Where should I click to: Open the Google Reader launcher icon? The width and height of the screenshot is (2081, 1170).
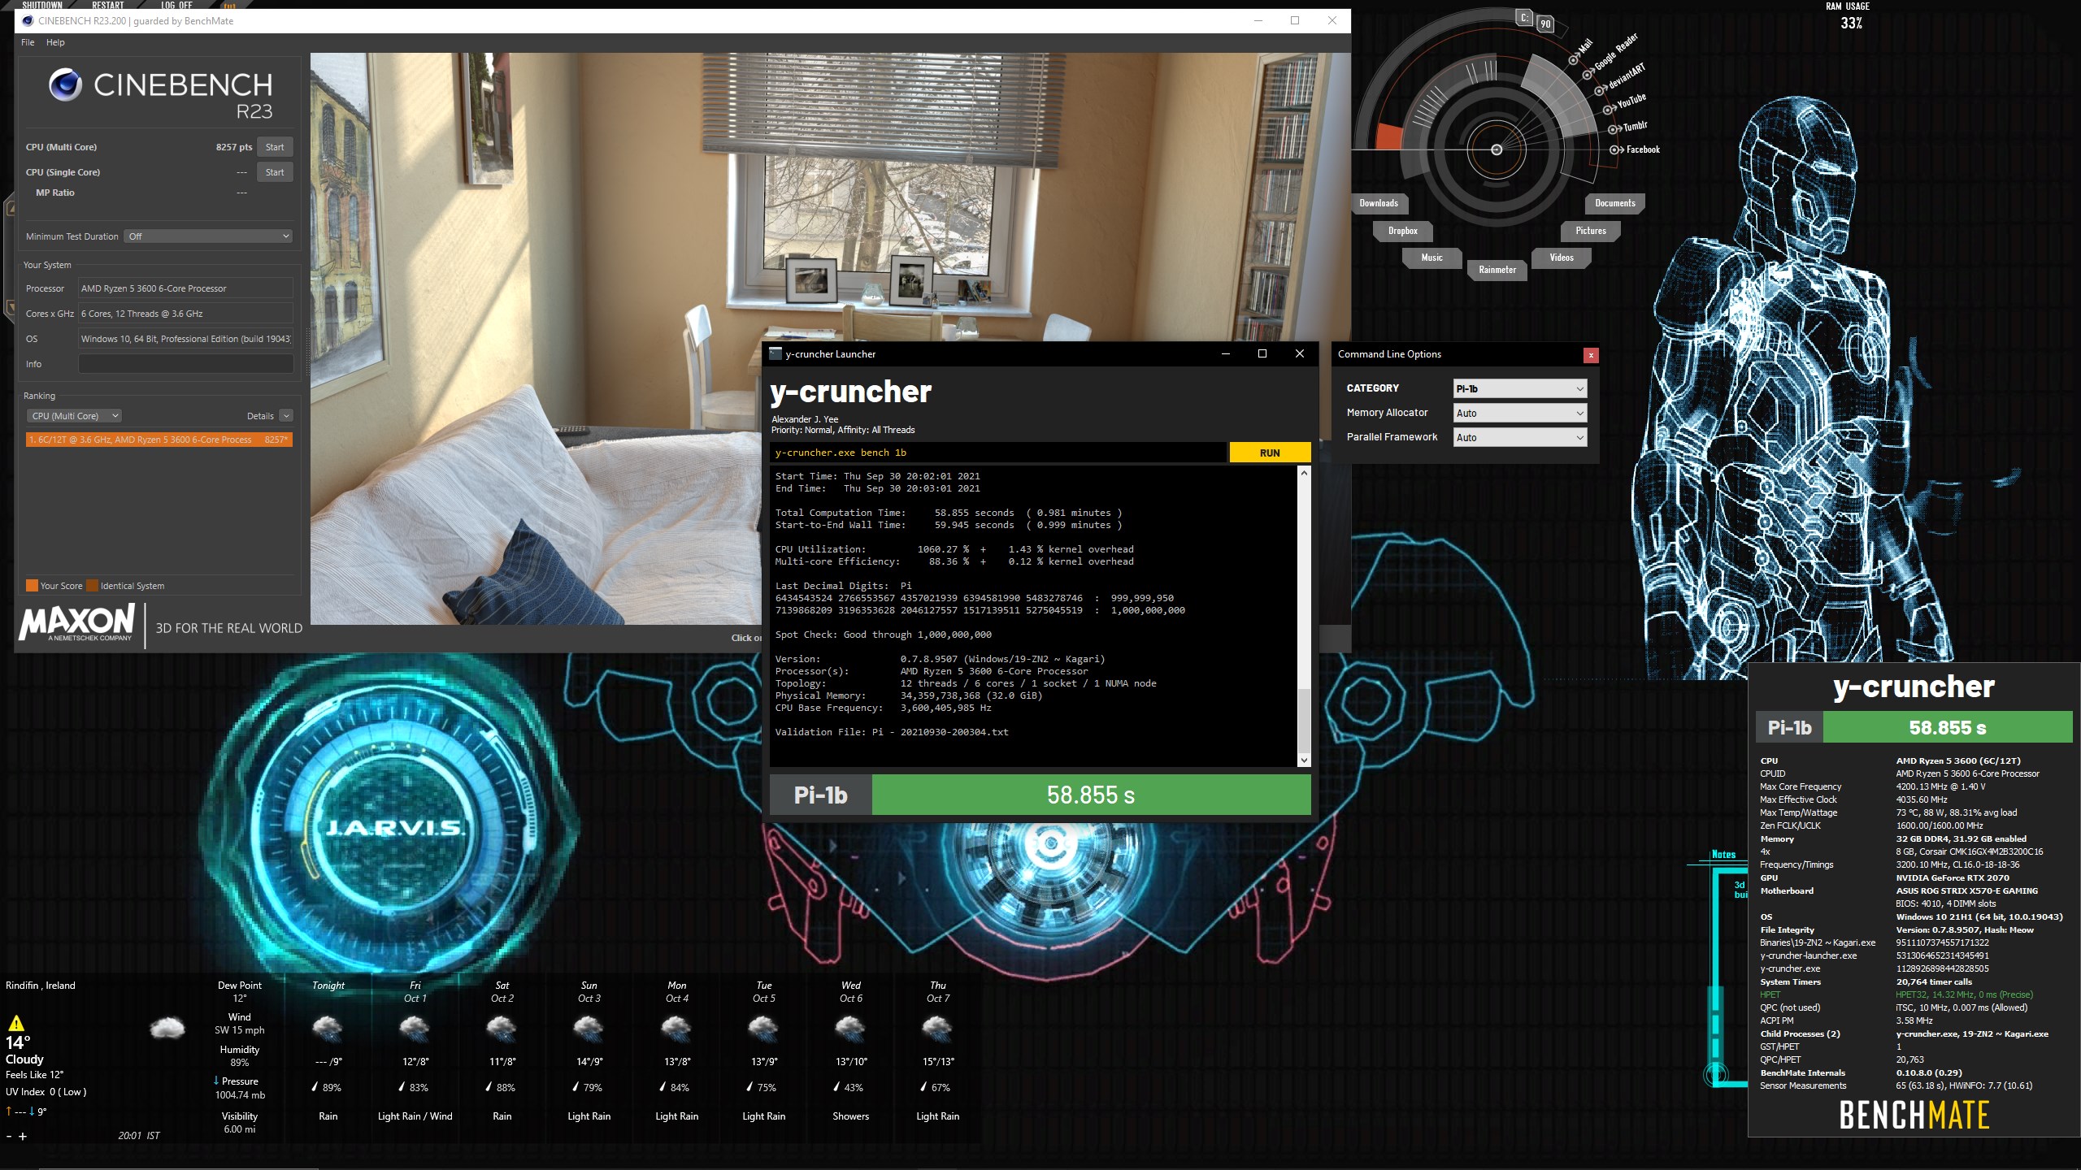(1588, 75)
